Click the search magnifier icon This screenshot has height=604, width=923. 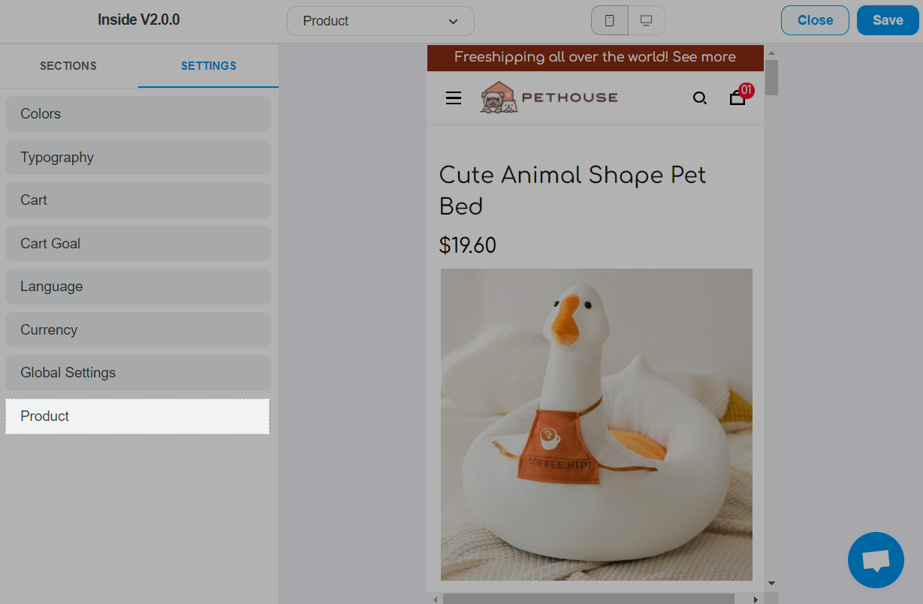tap(700, 98)
